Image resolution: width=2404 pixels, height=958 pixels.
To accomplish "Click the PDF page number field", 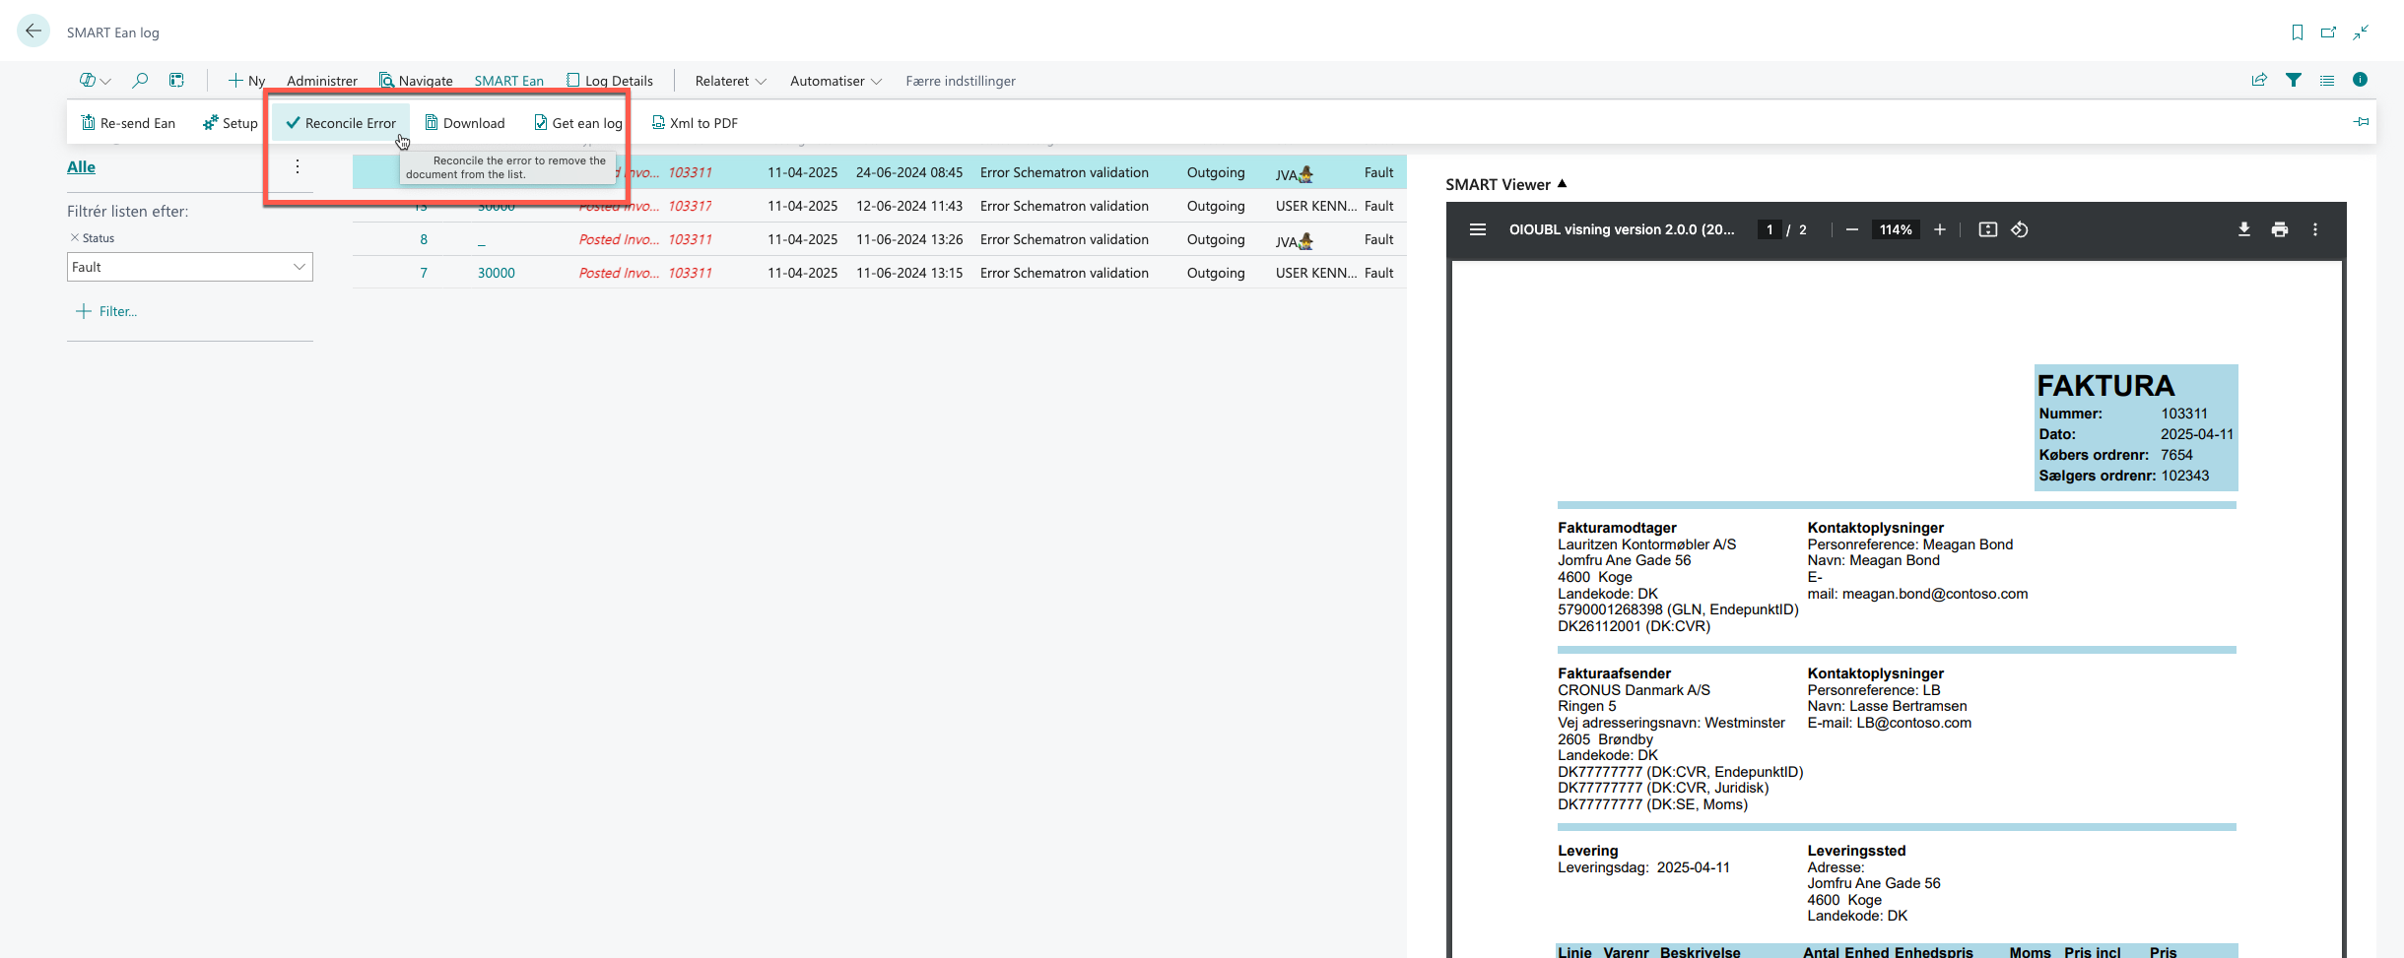I will tap(1770, 229).
